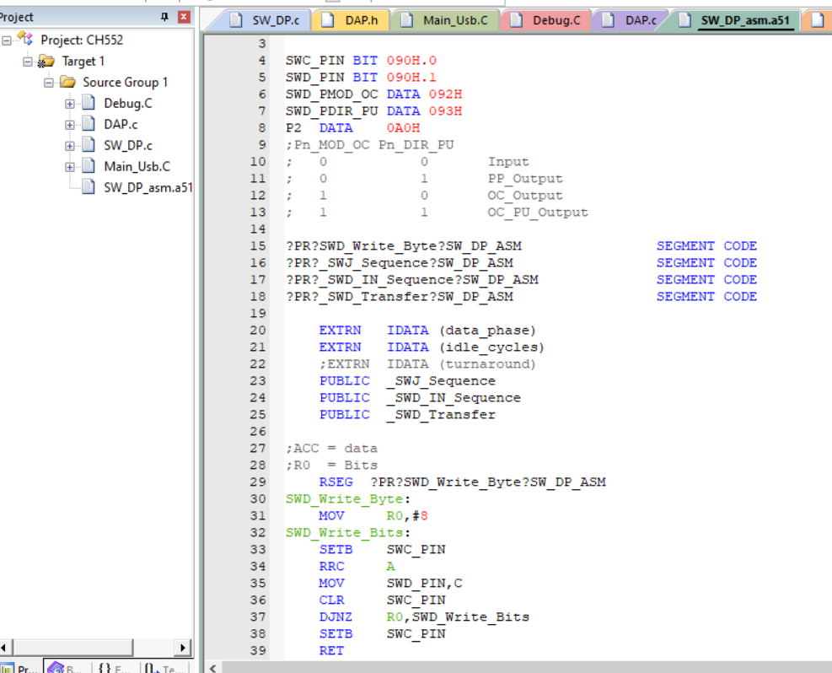Click the SW_DP_asm.a51 file icon in tree
832x673 pixels.
point(89,185)
